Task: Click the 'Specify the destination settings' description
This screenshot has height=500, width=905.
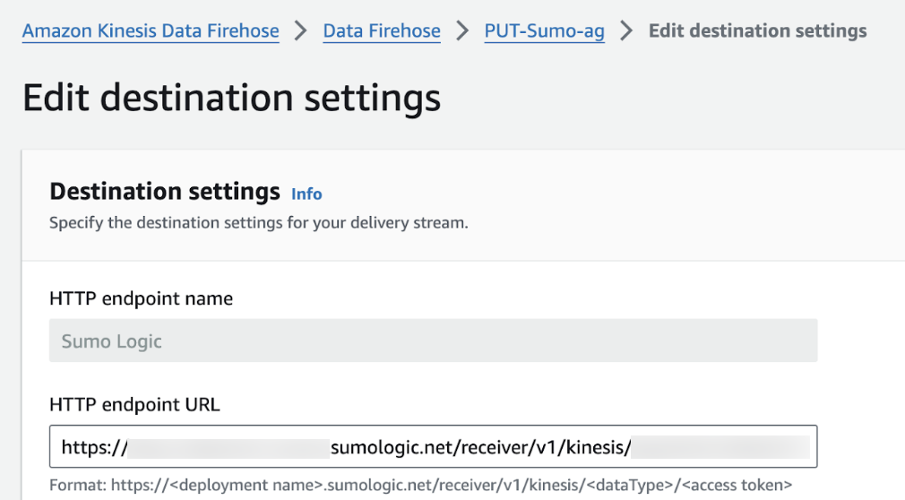Action: point(258,222)
